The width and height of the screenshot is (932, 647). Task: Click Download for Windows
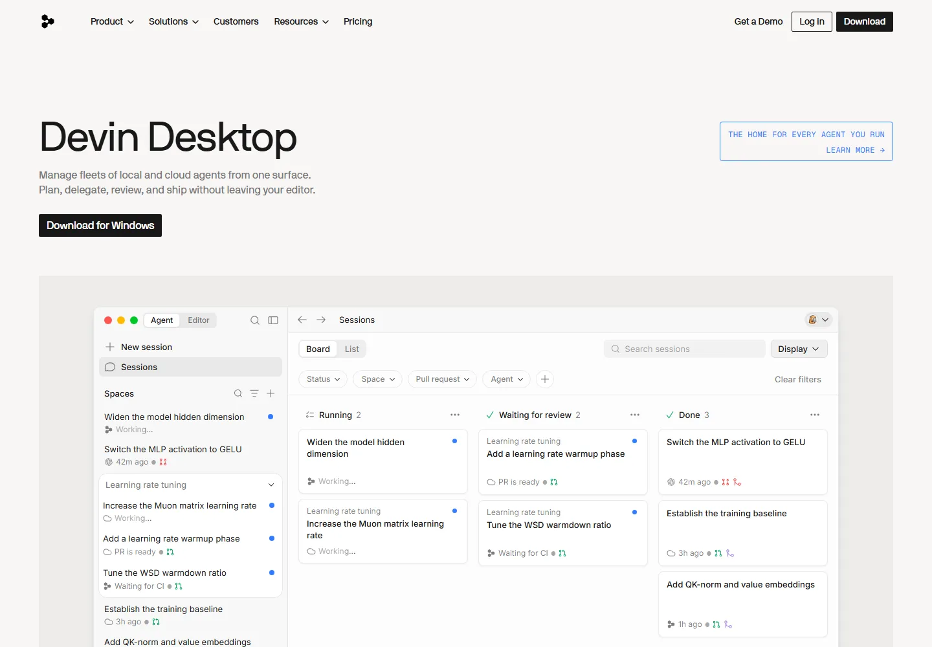100,225
